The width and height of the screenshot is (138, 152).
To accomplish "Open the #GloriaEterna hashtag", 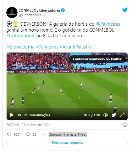I will [20, 47].
